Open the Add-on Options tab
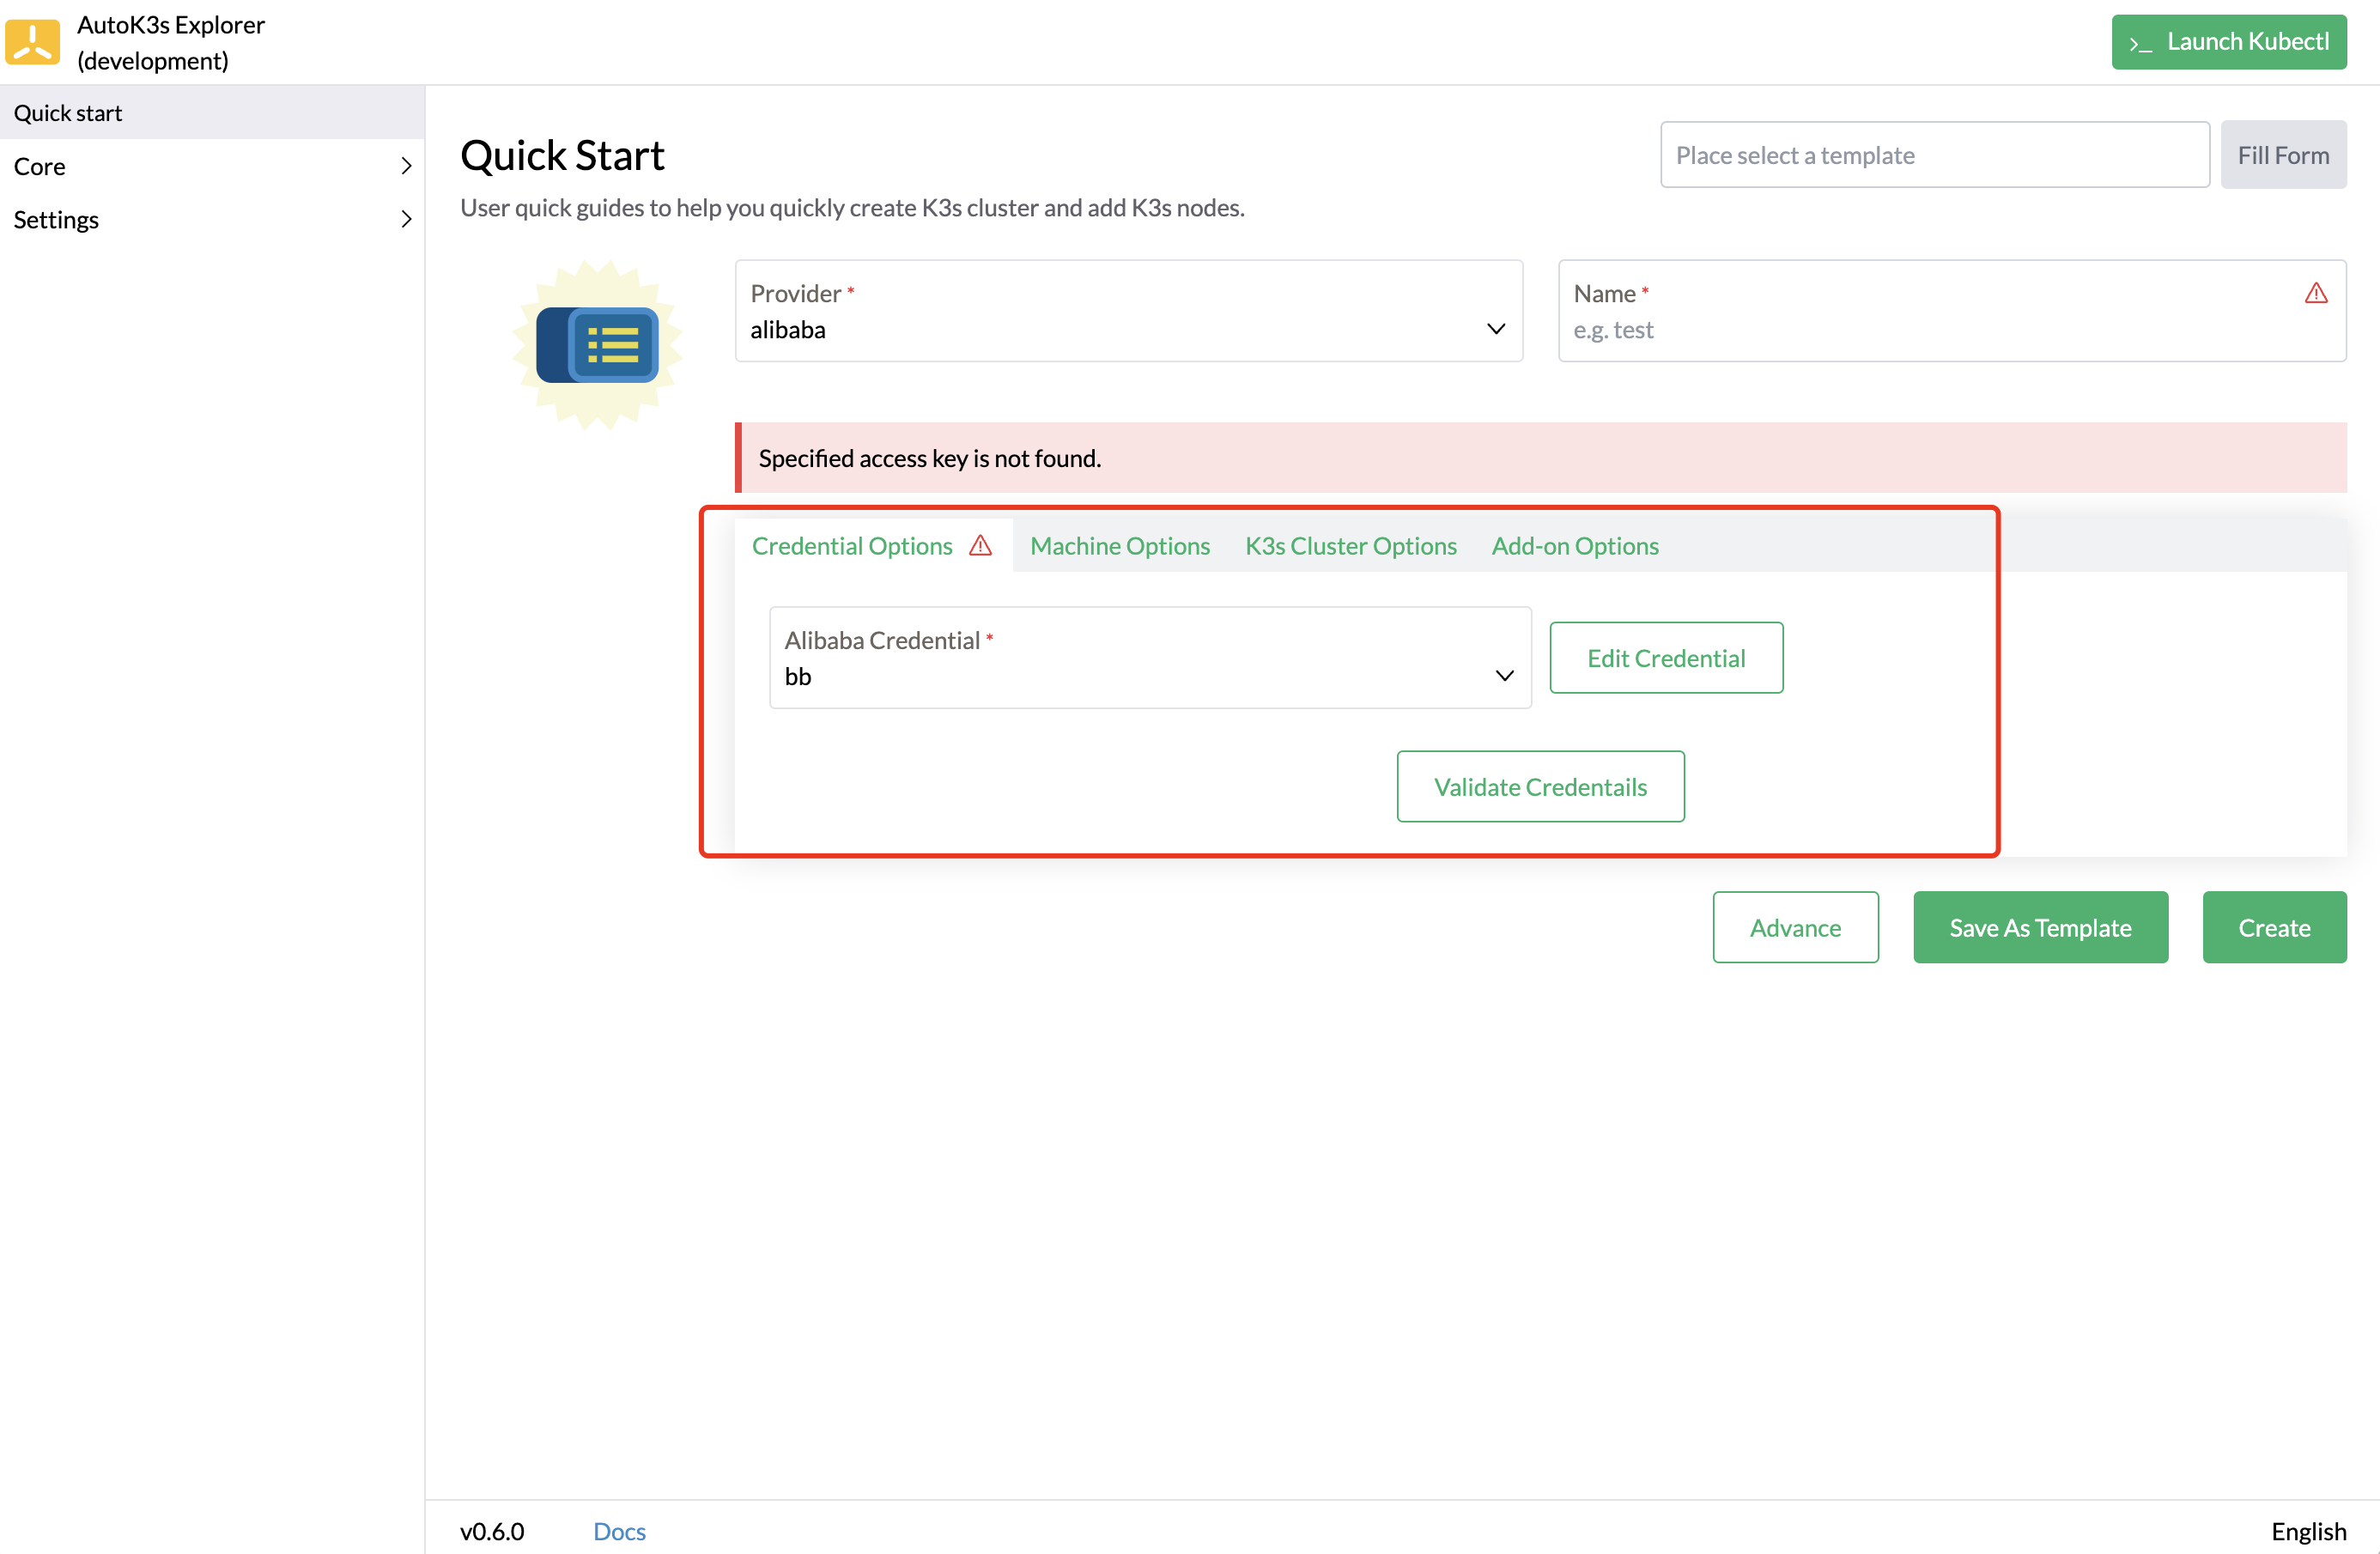The width and height of the screenshot is (2380, 1554). point(1574,546)
